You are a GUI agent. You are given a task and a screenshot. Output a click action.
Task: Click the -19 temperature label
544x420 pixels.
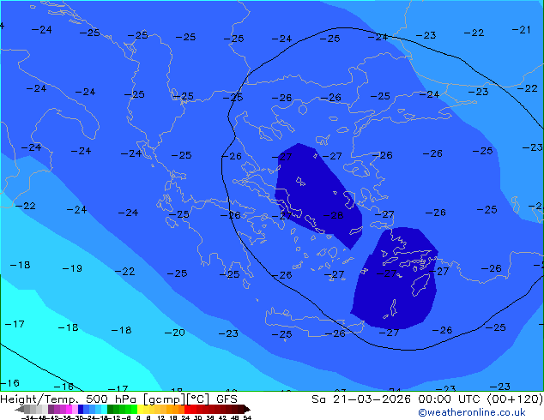(72, 268)
